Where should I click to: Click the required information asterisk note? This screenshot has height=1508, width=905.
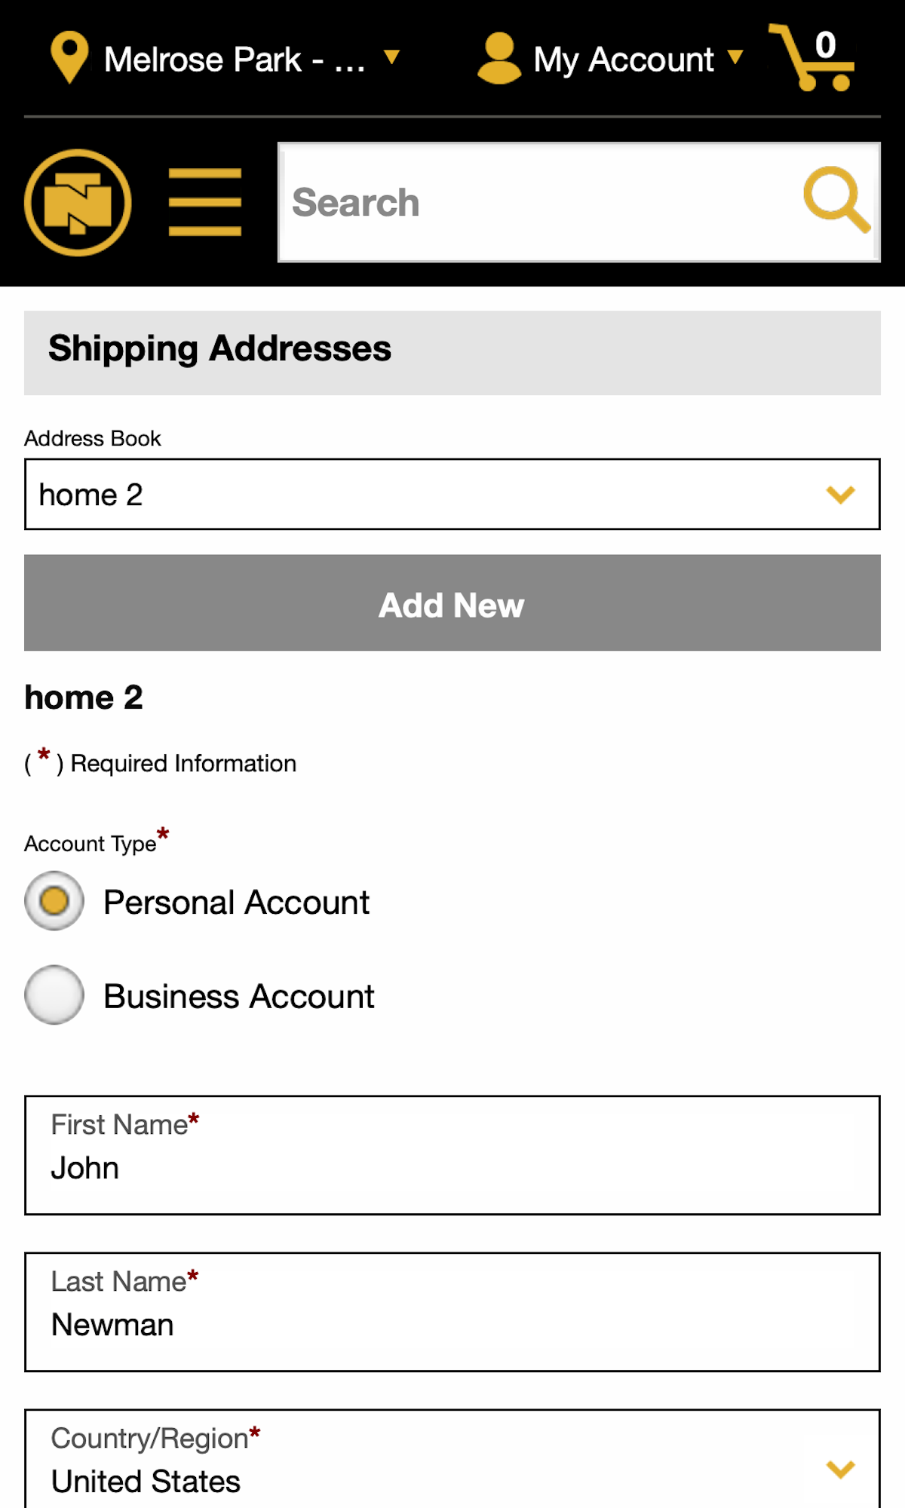pos(158,762)
